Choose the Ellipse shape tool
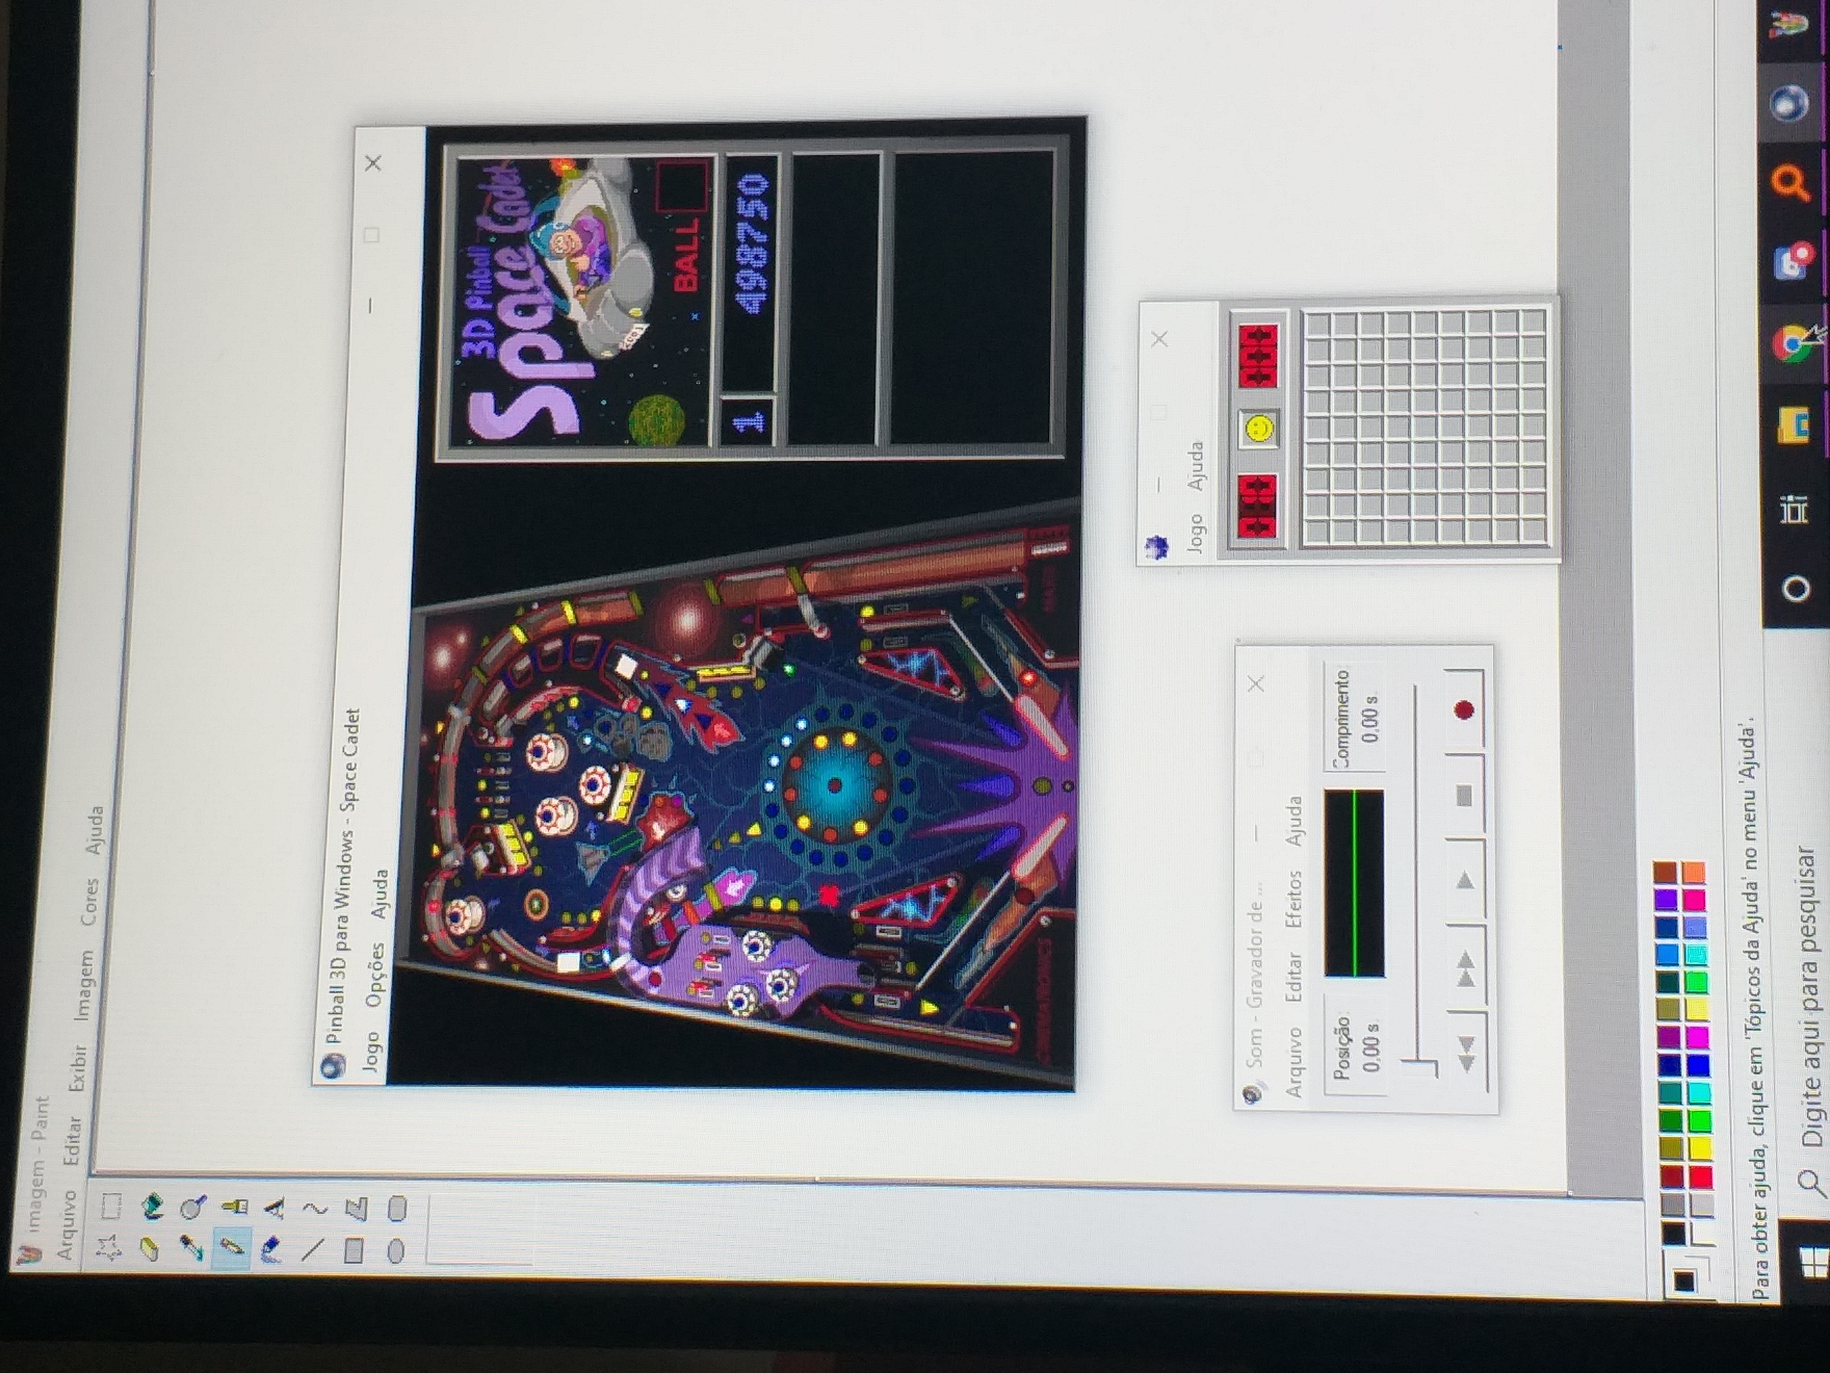Screen dimensions: 1830x1373 [396, 1251]
